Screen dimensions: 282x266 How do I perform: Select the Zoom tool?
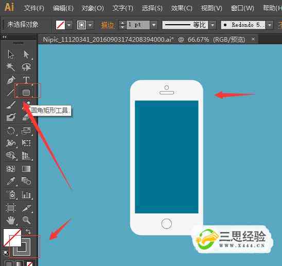pos(27,220)
